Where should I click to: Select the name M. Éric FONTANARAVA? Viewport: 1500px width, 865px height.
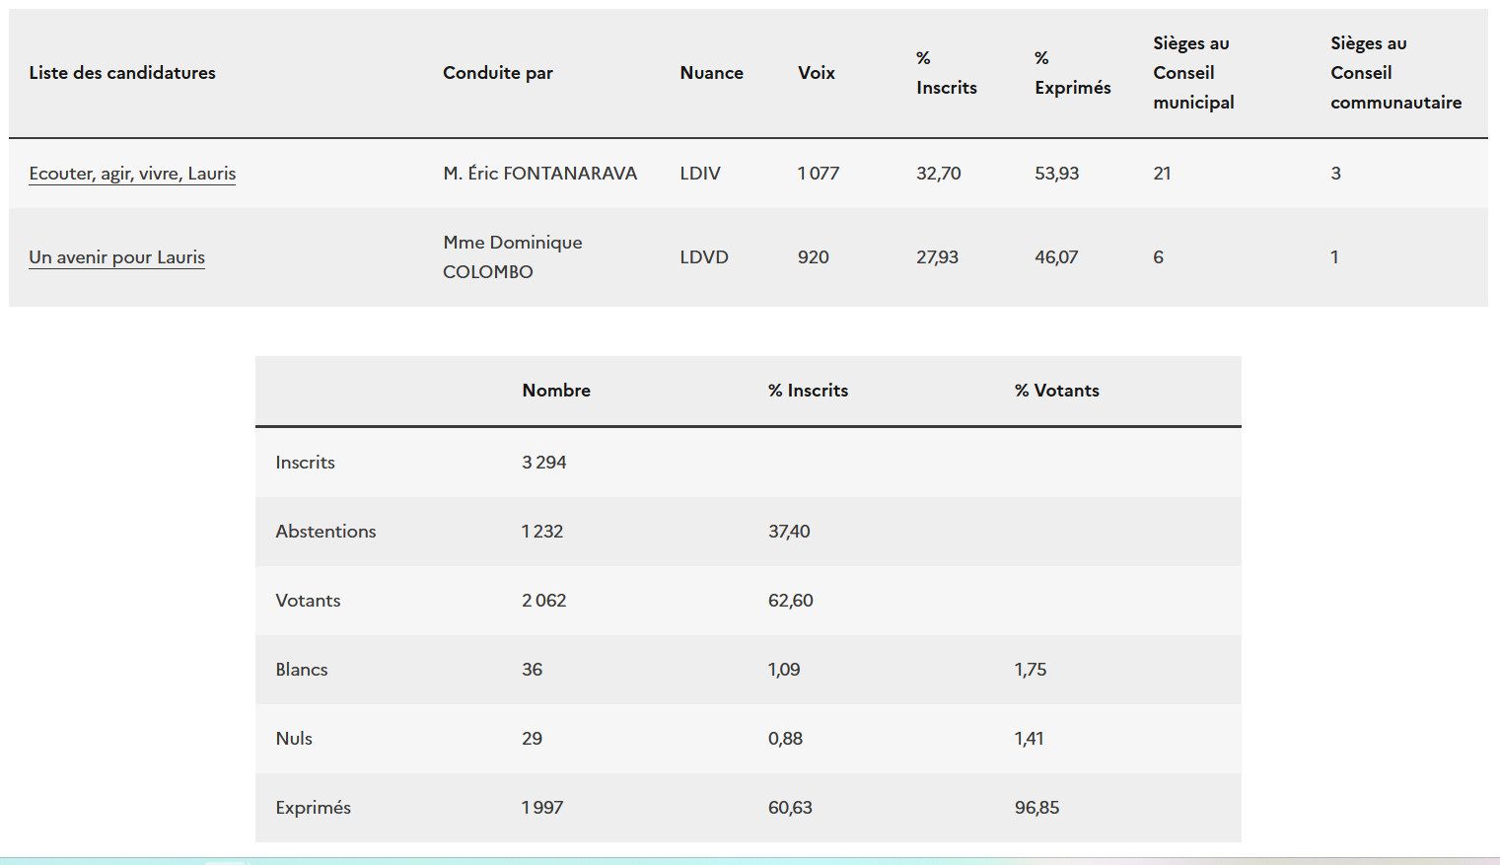[539, 174]
